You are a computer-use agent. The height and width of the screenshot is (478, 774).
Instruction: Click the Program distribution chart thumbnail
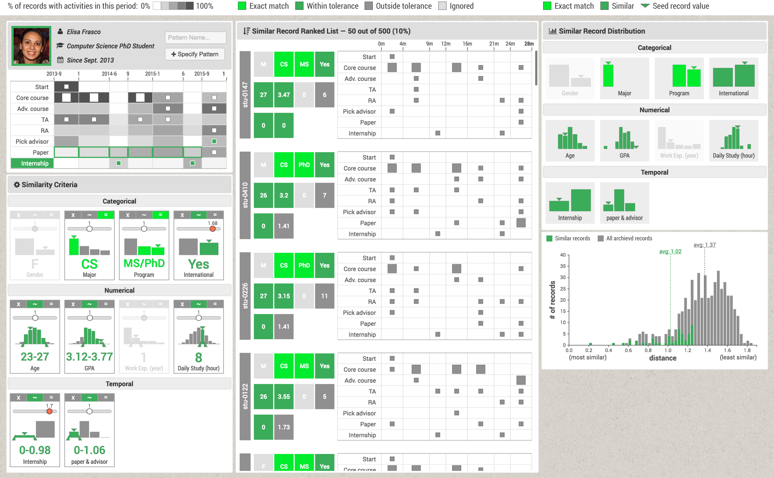pyautogui.click(x=679, y=78)
